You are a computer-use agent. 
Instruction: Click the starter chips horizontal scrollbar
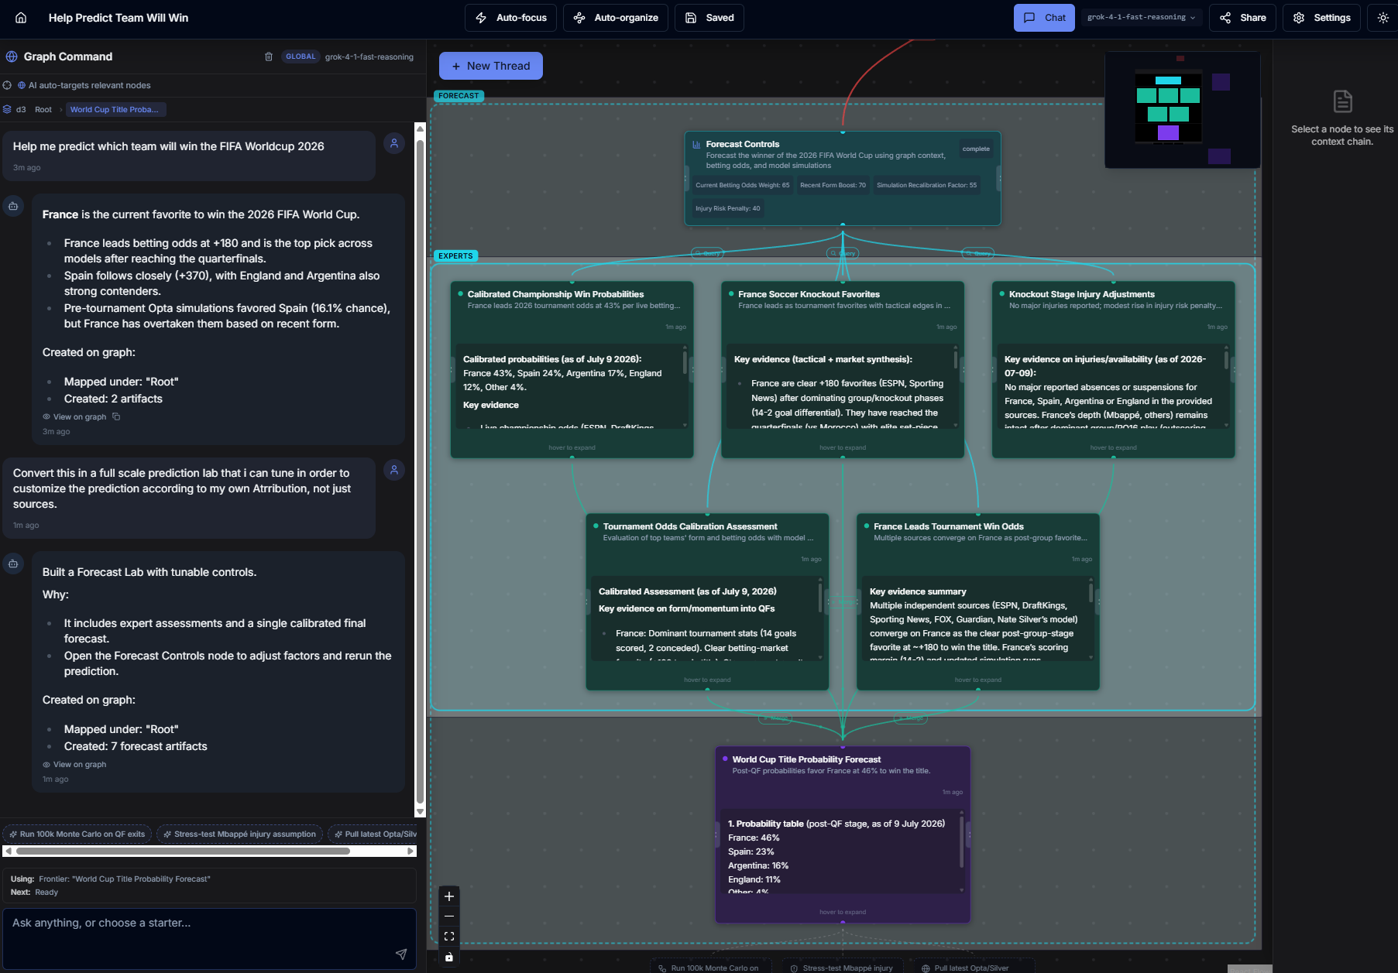coord(183,851)
